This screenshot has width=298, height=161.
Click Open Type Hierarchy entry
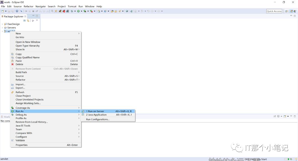[46, 46]
